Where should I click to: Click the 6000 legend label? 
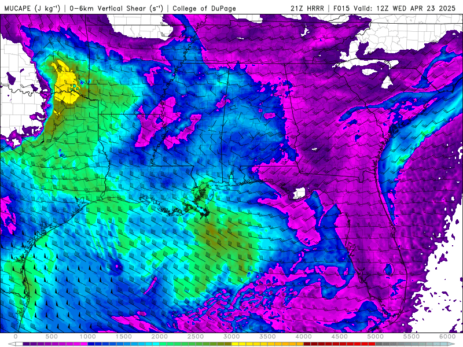pyautogui.click(x=447, y=337)
